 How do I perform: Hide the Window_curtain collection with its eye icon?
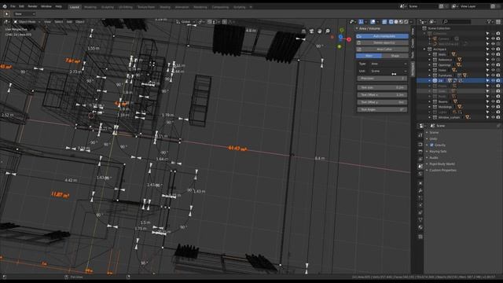493,117
